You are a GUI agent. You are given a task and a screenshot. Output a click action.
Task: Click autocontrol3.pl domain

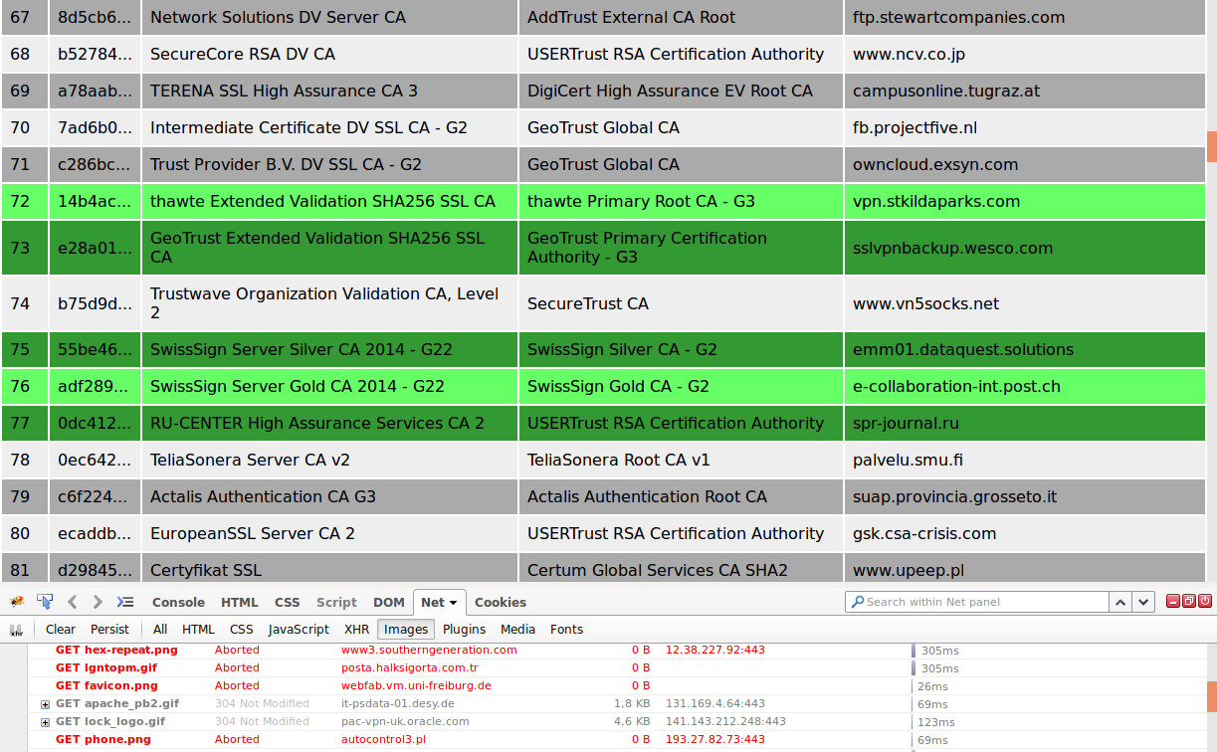(x=383, y=739)
